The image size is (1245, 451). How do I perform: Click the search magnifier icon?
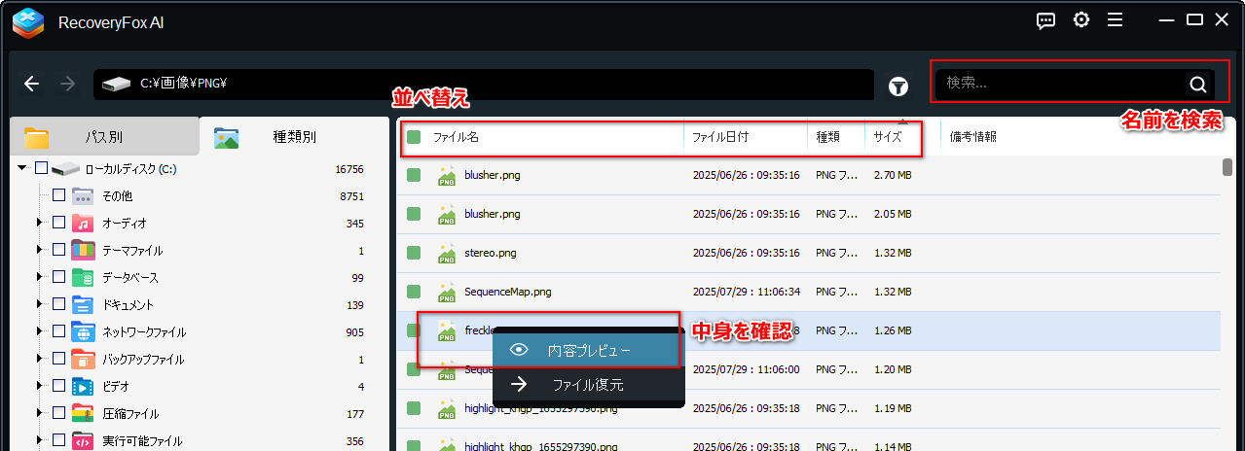coord(1197,85)
